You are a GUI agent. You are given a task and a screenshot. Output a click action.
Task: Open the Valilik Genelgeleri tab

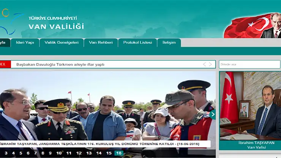tap(62, 42)
